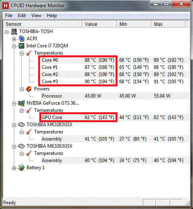Open the Help menu

[52, 16]
